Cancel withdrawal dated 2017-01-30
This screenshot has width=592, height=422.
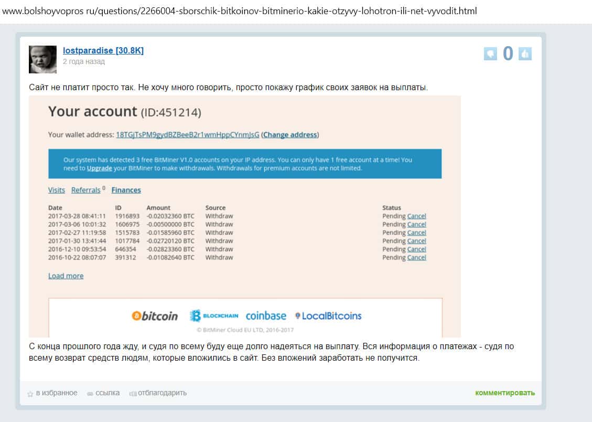point(416,241)
